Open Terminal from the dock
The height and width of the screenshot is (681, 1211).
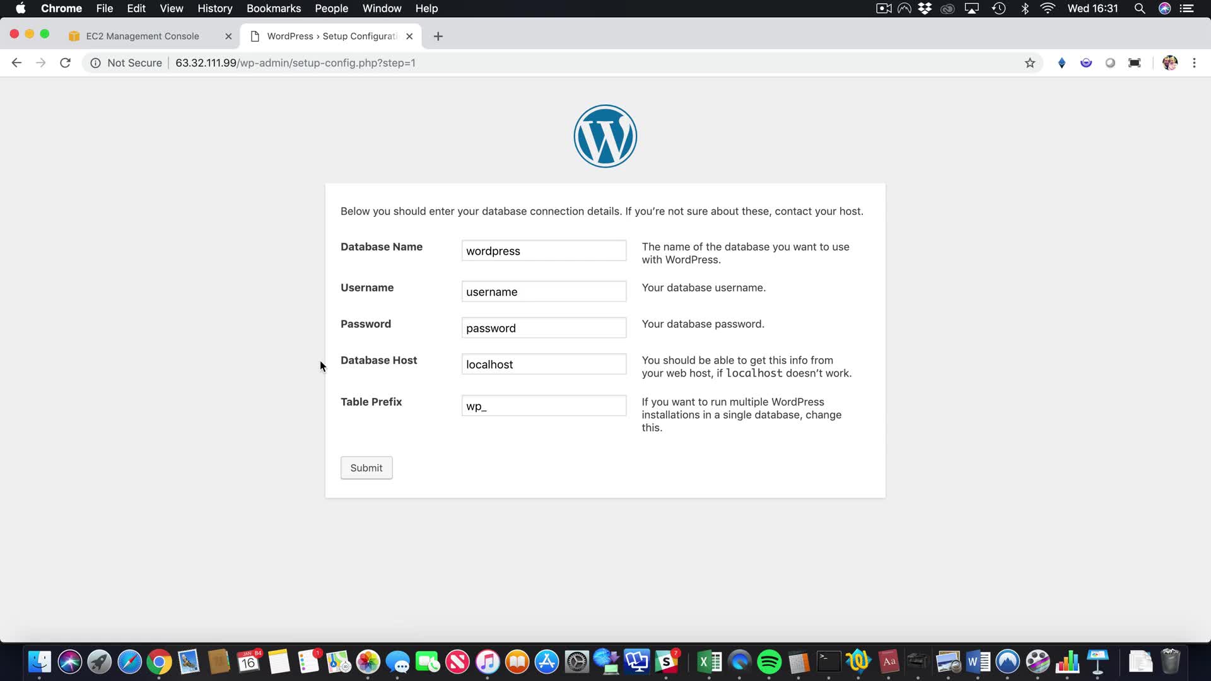pyautogui.click(x=828, y=662)
